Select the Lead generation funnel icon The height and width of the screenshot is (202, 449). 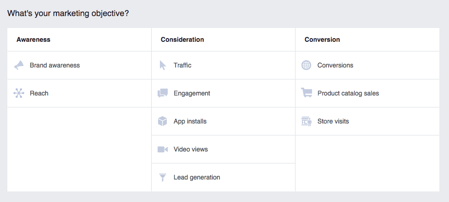[162, 178]
